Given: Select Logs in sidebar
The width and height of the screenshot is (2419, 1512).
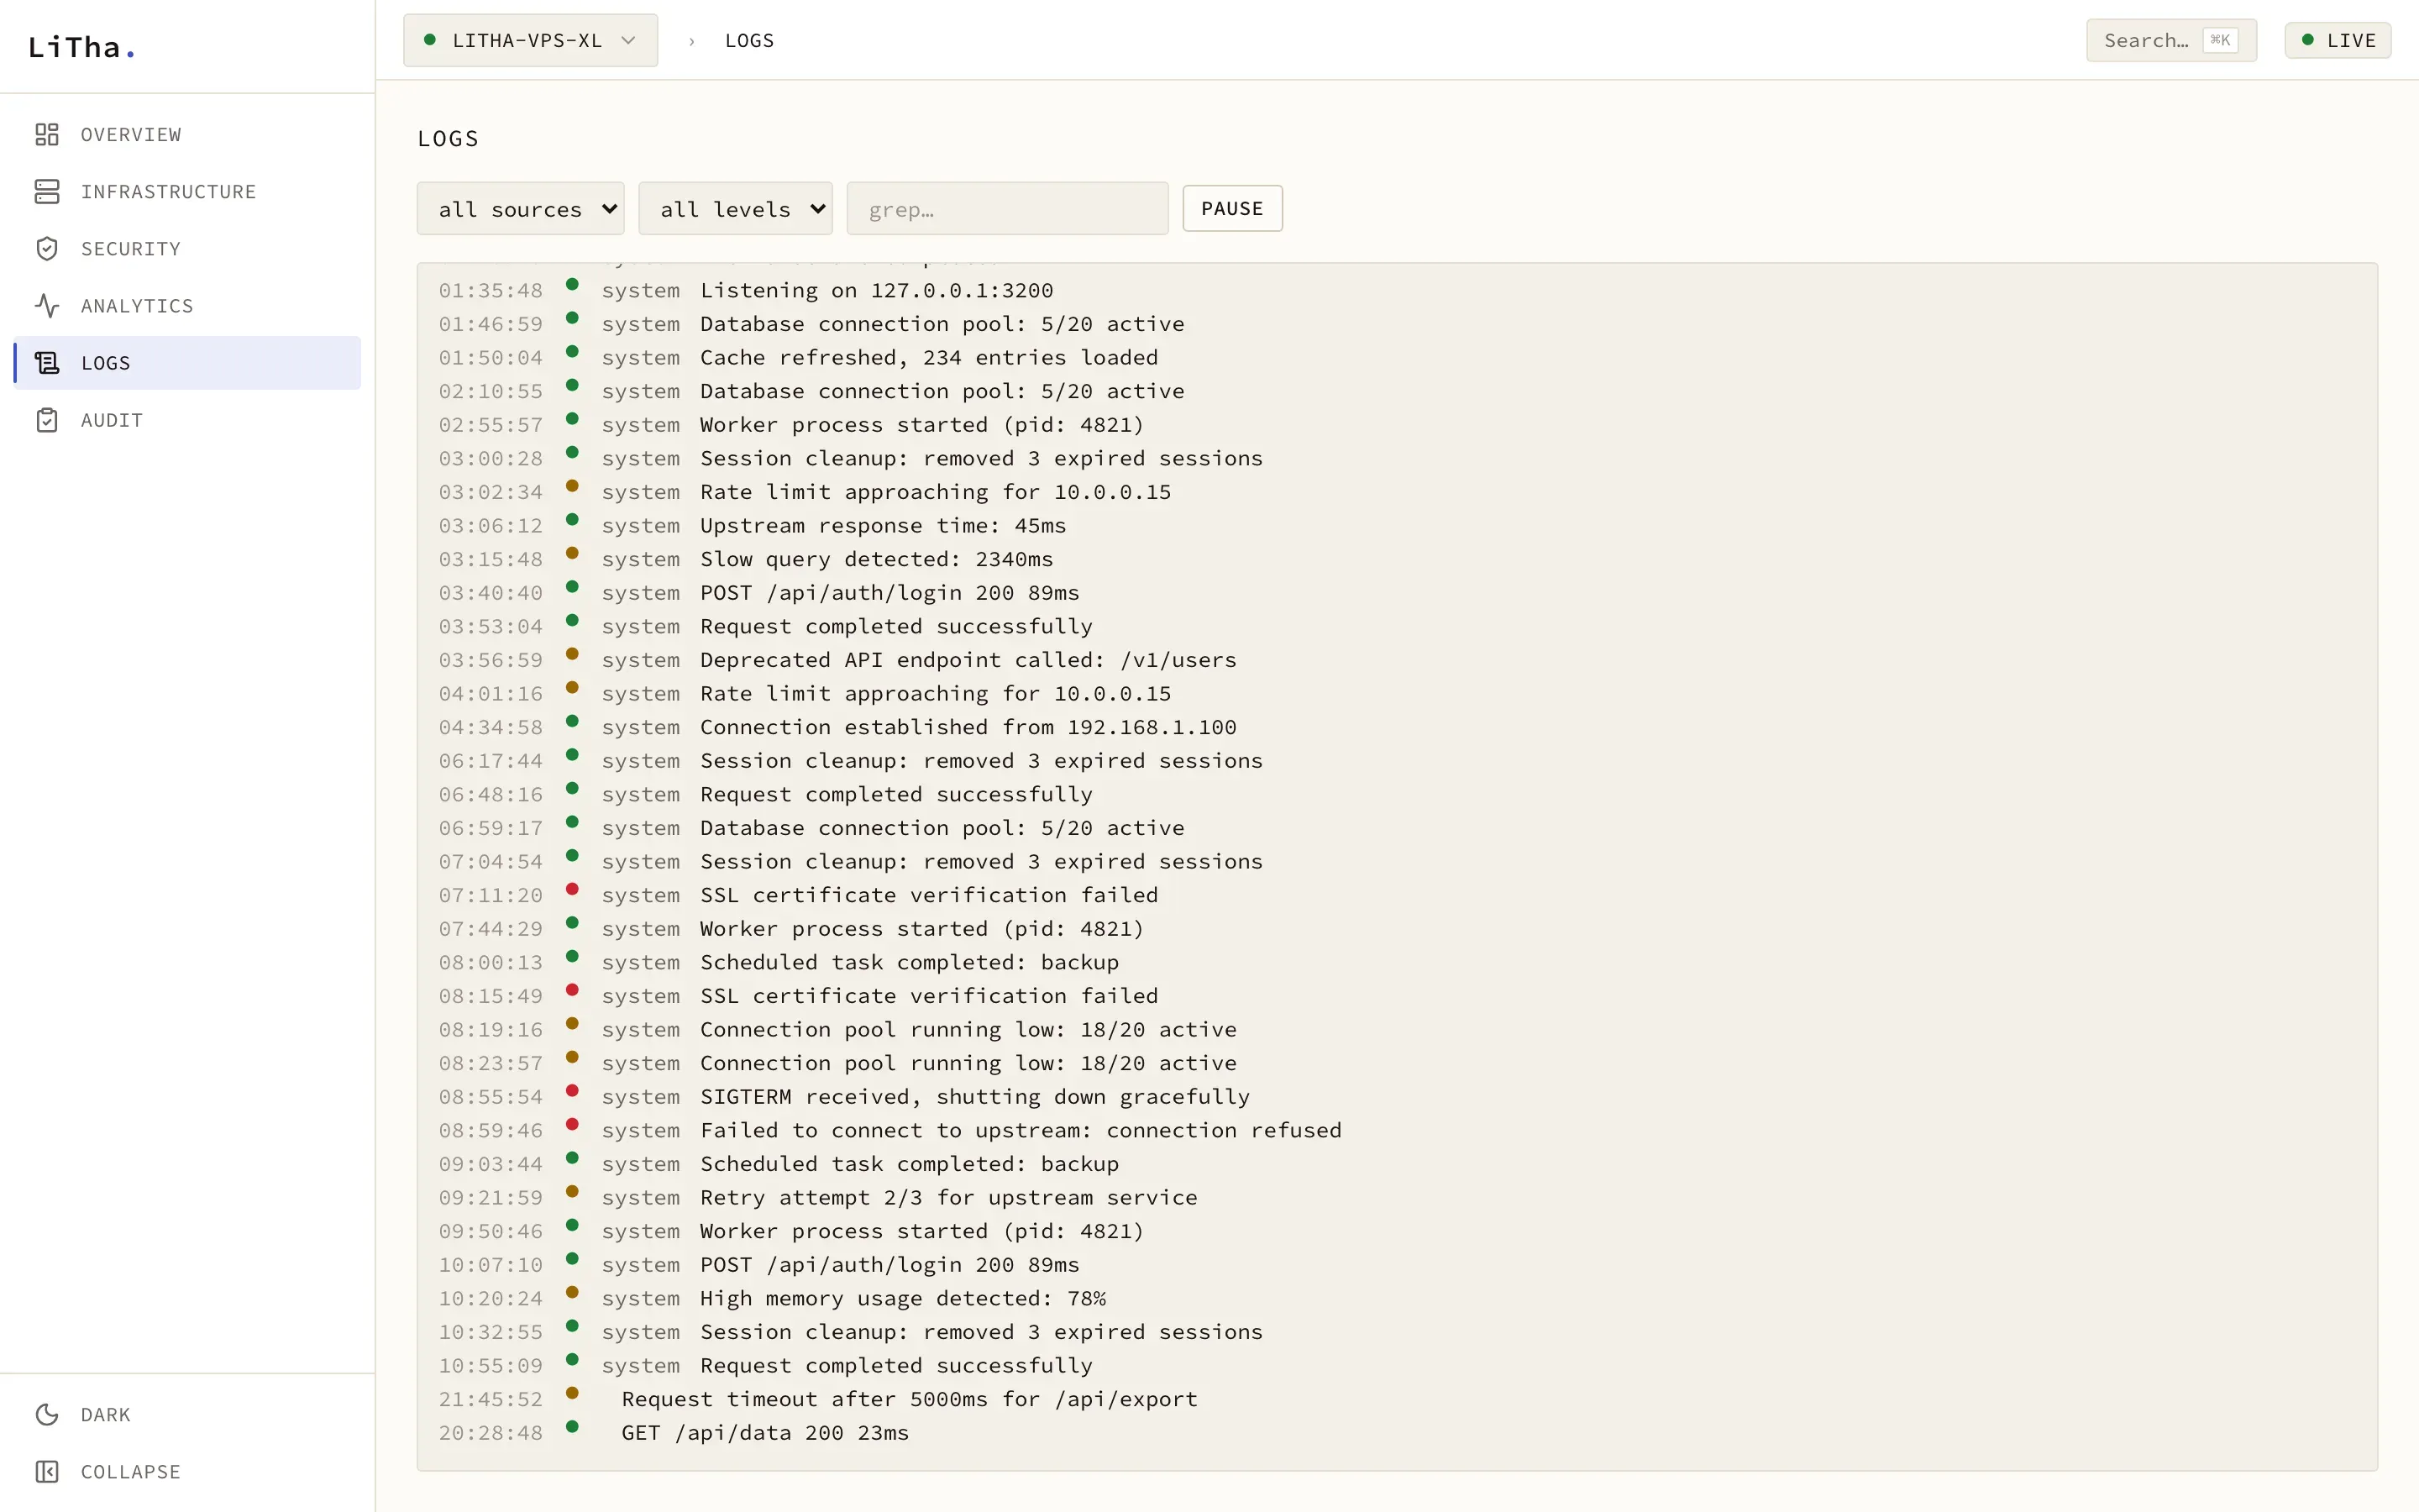Looking at the screenshot, I should tap(187, 362).
